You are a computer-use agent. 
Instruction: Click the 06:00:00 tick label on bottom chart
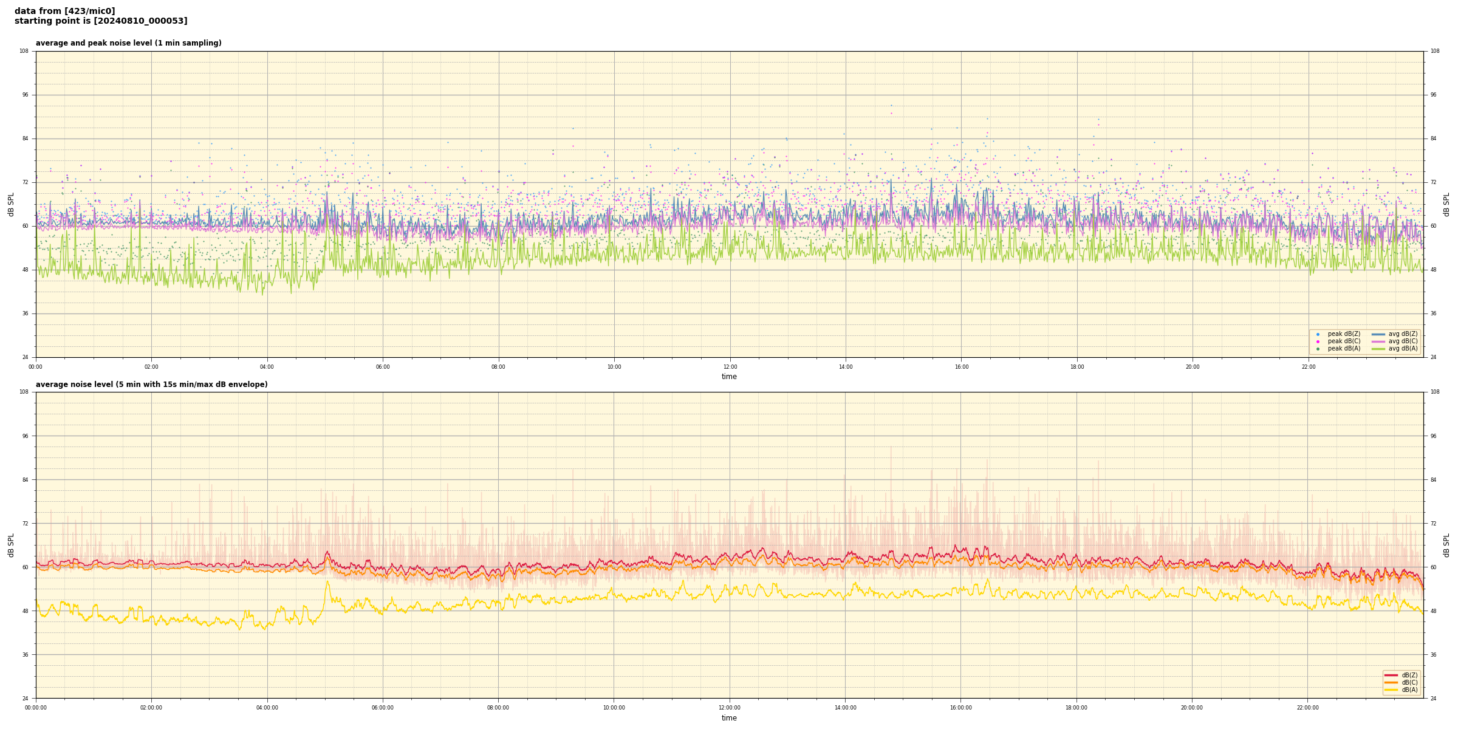[383, 708]
